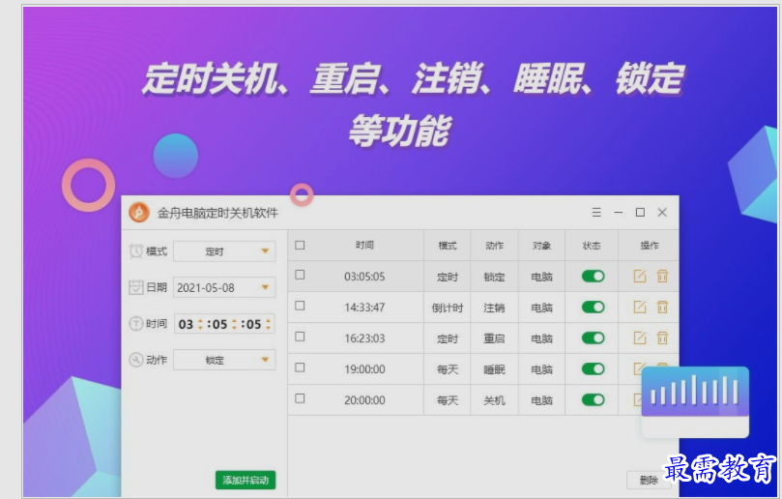The image size is (782, 499).
Task: Click the window title 金舟电脑定时关机软件
Action: (x=217, y=213)
